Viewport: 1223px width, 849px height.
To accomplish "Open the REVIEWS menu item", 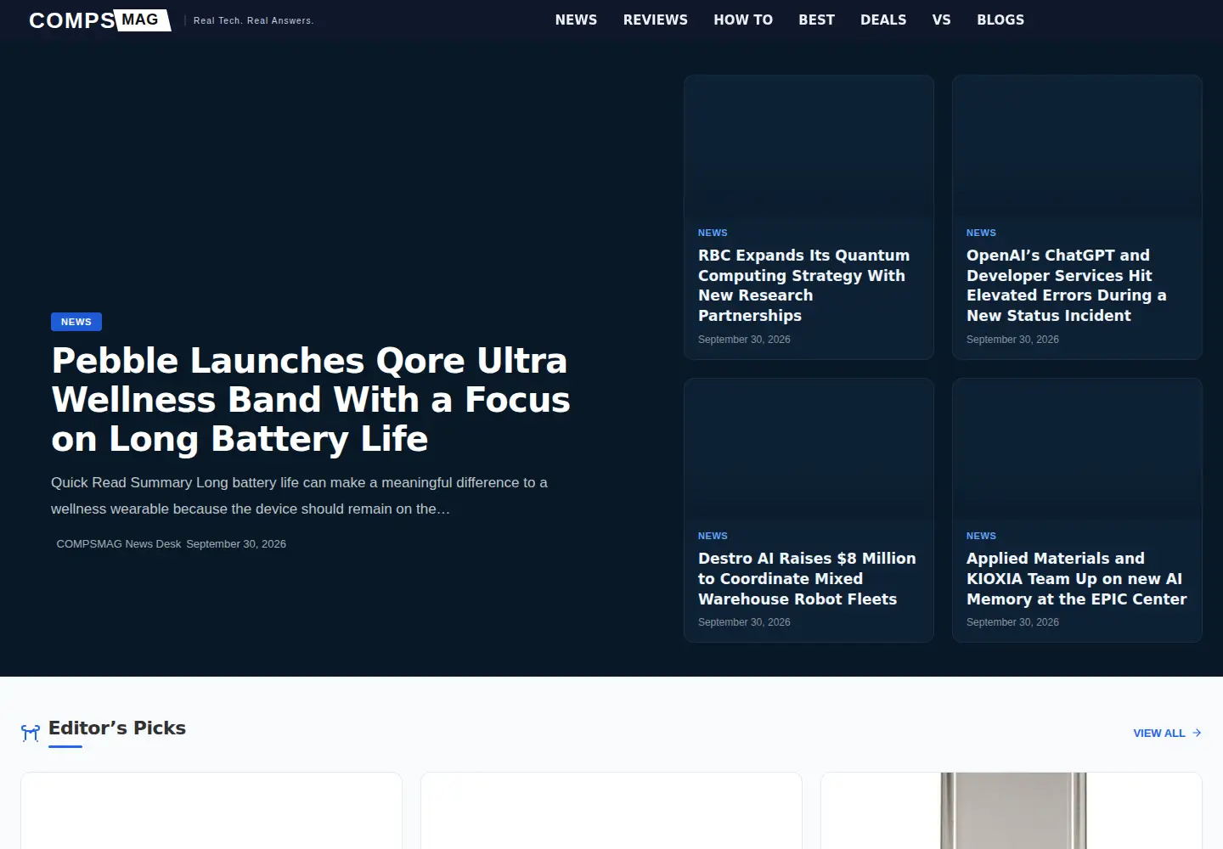I will point(656,20).
